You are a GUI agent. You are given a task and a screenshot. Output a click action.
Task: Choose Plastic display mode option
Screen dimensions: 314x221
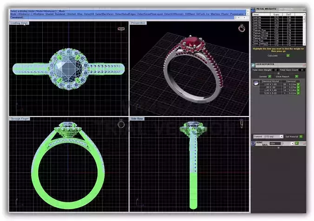(x=225, y=14)
